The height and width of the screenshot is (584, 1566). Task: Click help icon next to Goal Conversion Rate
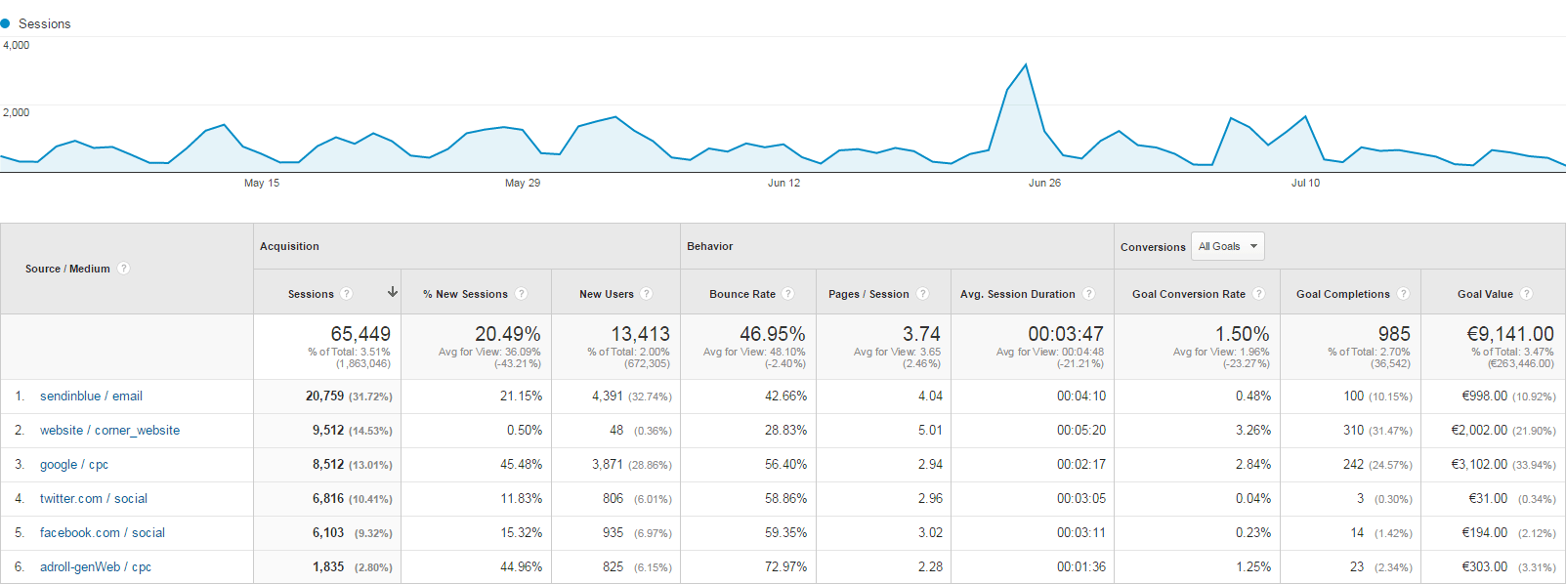(1259, 294)
